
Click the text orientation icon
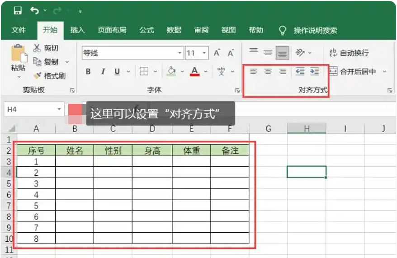coord(300,52)
